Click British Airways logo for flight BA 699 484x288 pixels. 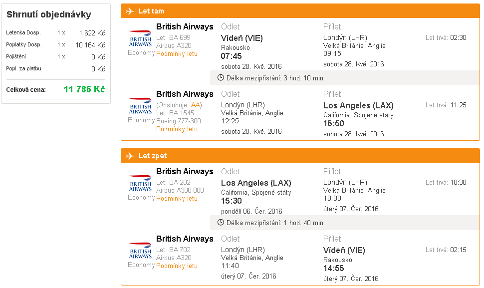(x=140, y=38)
